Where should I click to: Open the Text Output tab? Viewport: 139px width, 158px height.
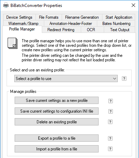[119, 30]
